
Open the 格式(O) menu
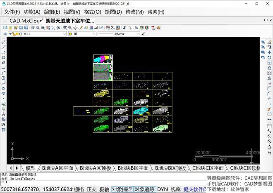pyautogui.click(x=93, y=12)
